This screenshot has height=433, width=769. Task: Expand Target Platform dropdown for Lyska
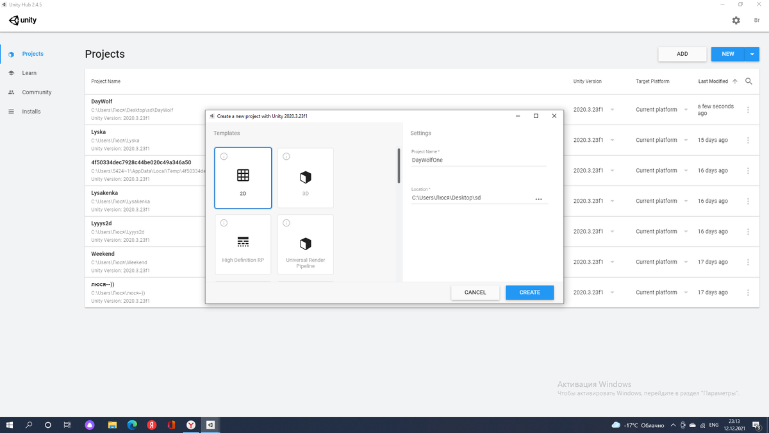point(686,140)
